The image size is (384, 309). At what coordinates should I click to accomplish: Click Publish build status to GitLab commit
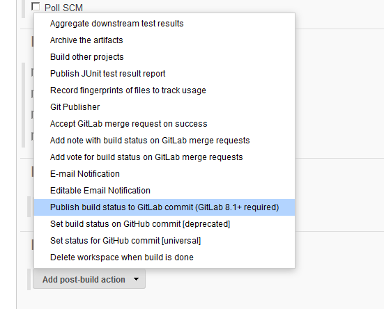164,207
